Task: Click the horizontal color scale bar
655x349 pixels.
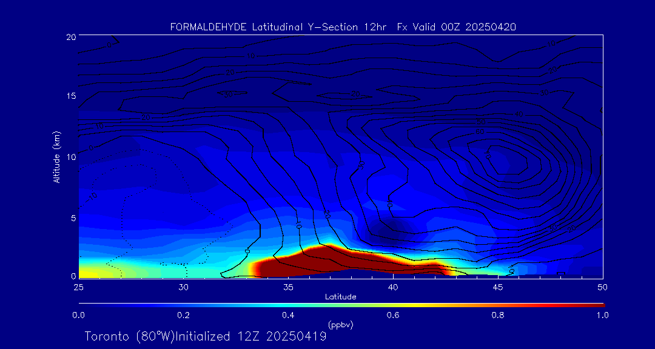Action: (x=341, y=305)
